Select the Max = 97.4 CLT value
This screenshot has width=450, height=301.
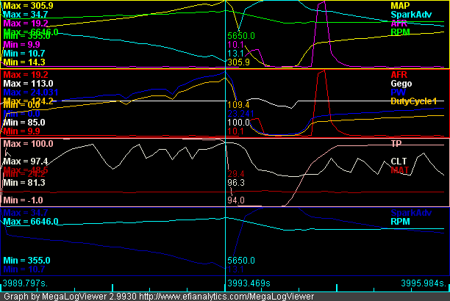click(25, 161)
